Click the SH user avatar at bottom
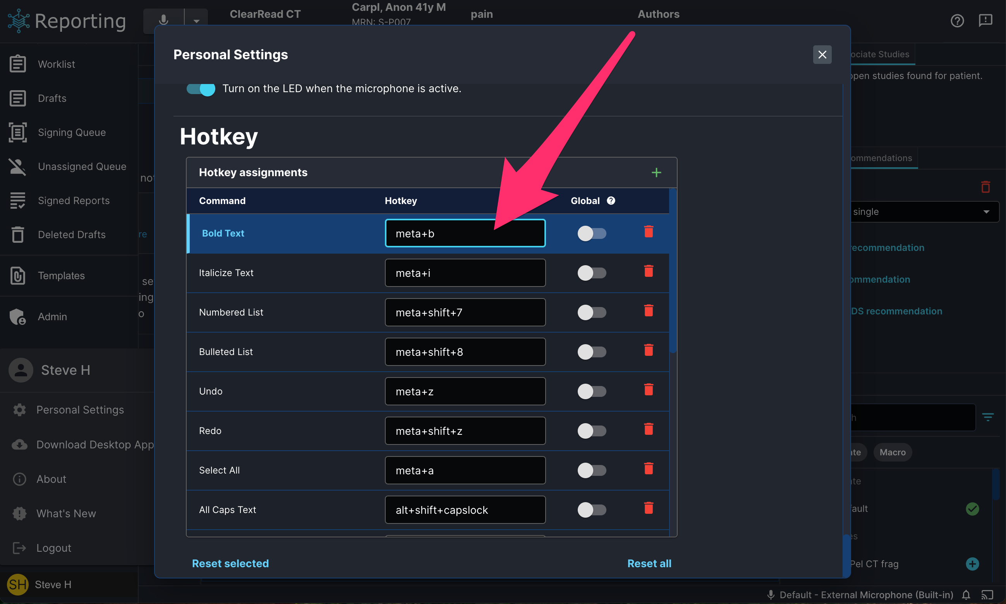 (17, 585)
